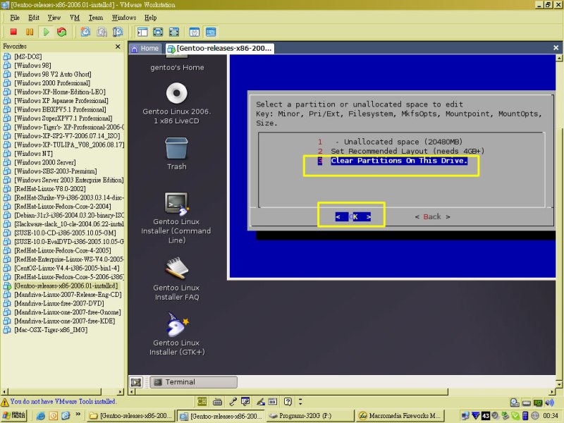Select [Windows 2000 Professional] in Favorites

tap(52, 83)
